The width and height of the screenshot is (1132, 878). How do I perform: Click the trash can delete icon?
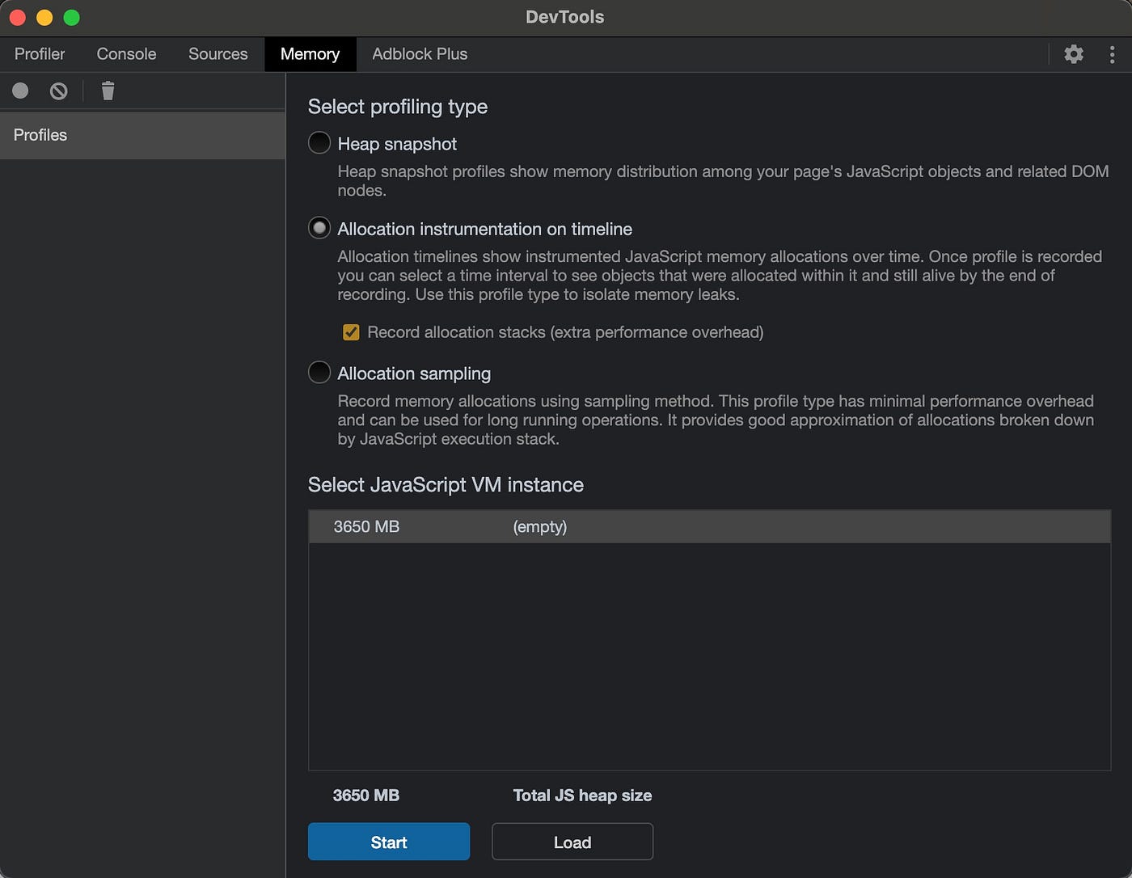point(108,91)
